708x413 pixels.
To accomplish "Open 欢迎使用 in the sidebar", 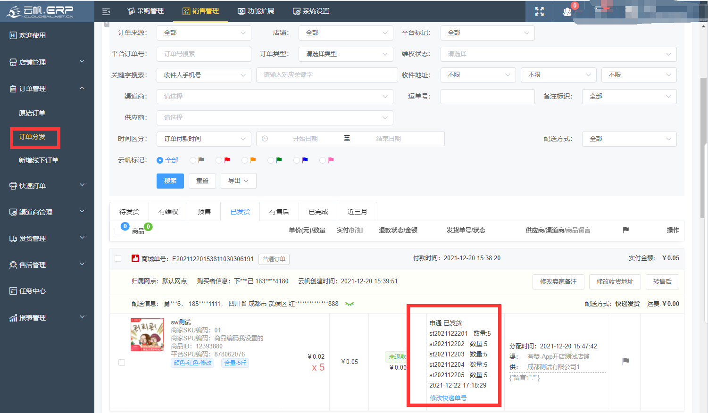I will point(33,35).
